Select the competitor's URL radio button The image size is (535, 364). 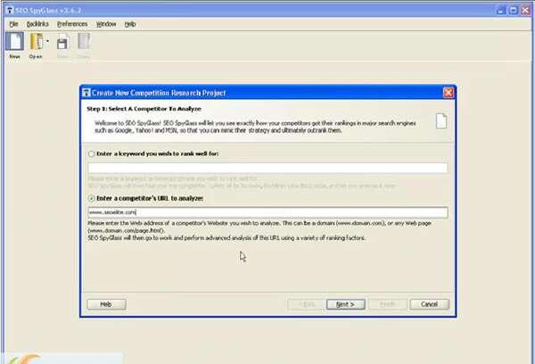[x=91, y=197]
